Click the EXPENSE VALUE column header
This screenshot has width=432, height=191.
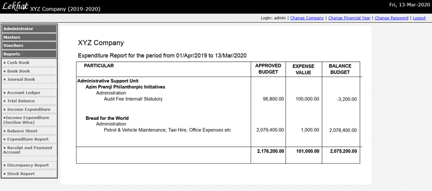point(303,69)
